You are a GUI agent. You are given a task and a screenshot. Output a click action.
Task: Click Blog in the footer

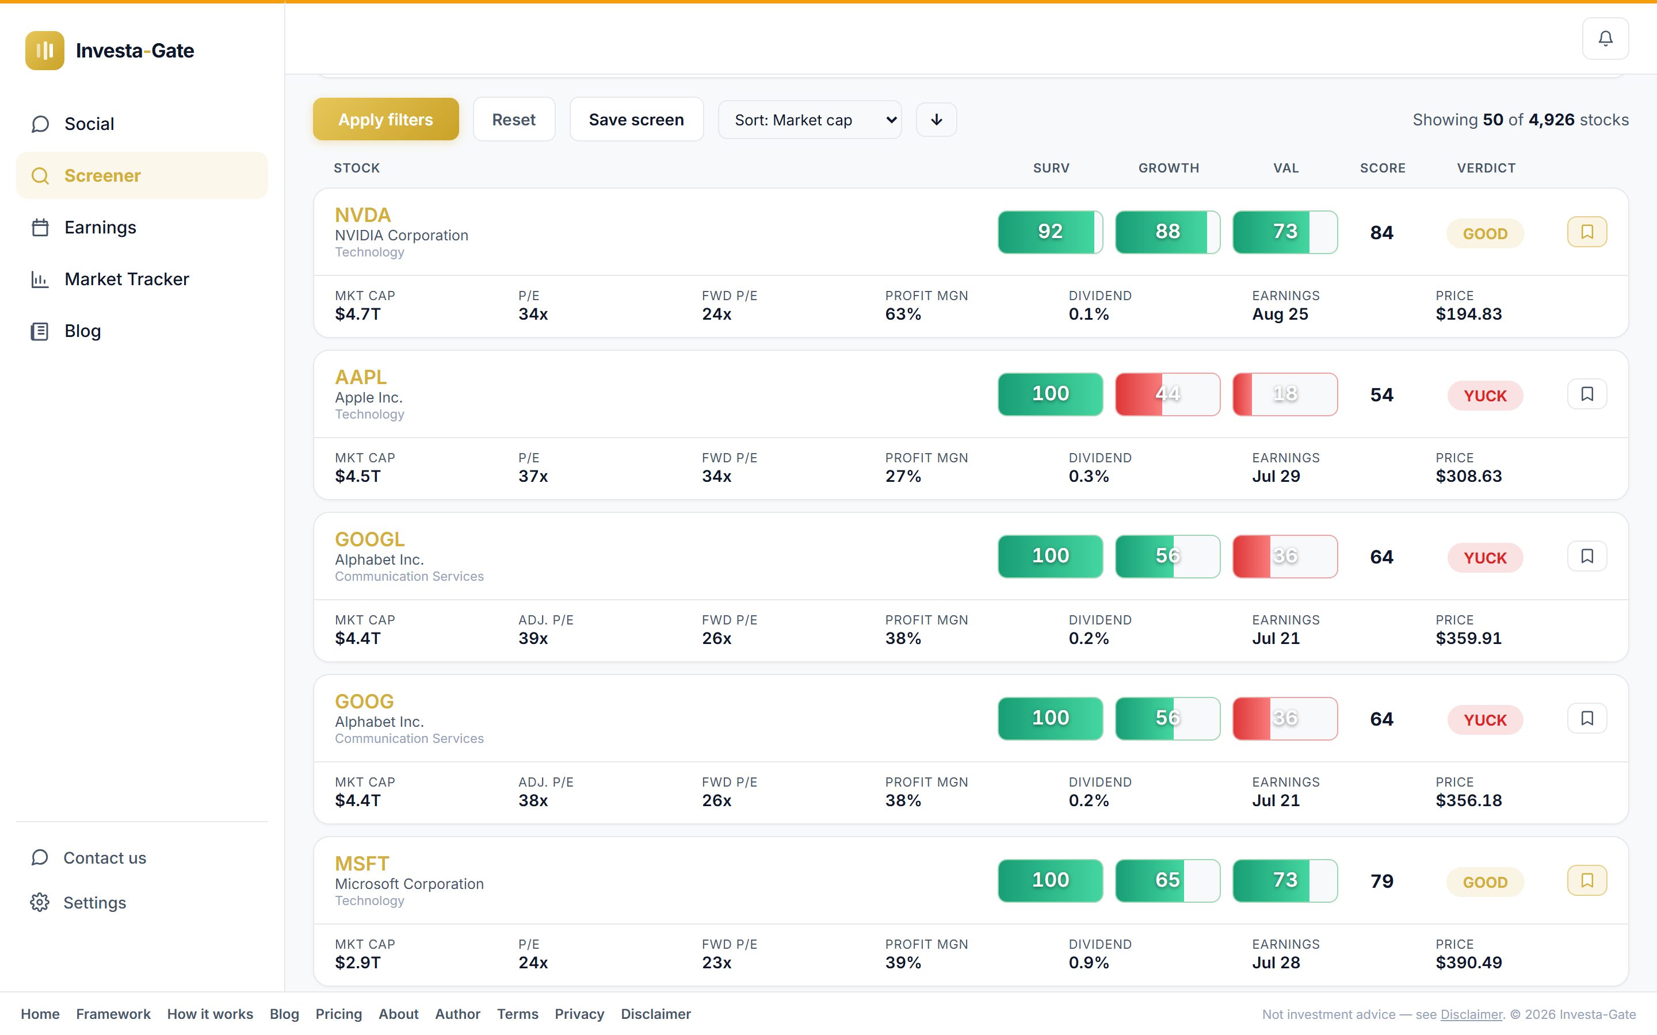pyautogui.click(x=284, y=1014)
